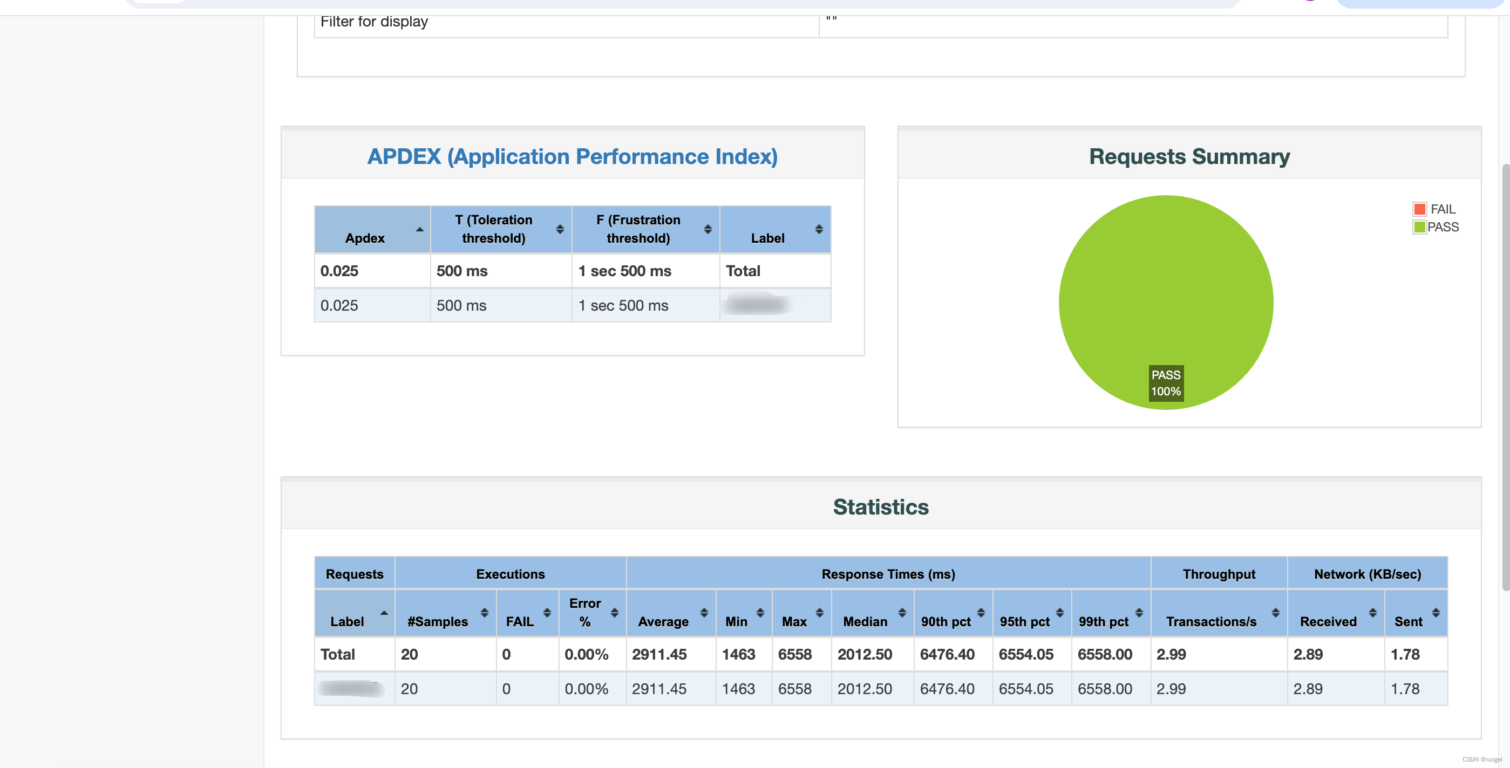Sort Statistics table by Label arrow
The image size is (1510, 768).
(x=384, y=613)
